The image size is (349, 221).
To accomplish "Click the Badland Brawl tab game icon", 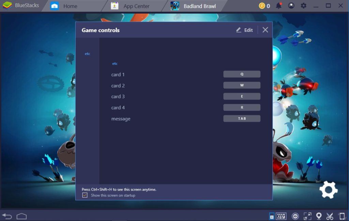I will (175, 6).
